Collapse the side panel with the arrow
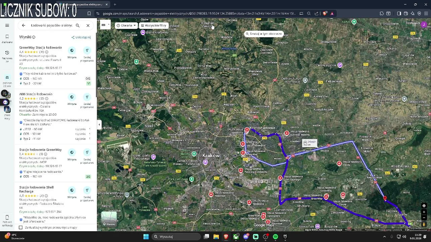Viewport: 431px width, 242px height. pyautogui.click(x=99, y=125)
